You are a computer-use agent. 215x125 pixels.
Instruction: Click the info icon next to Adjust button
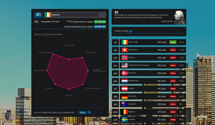tap(89, 112)
